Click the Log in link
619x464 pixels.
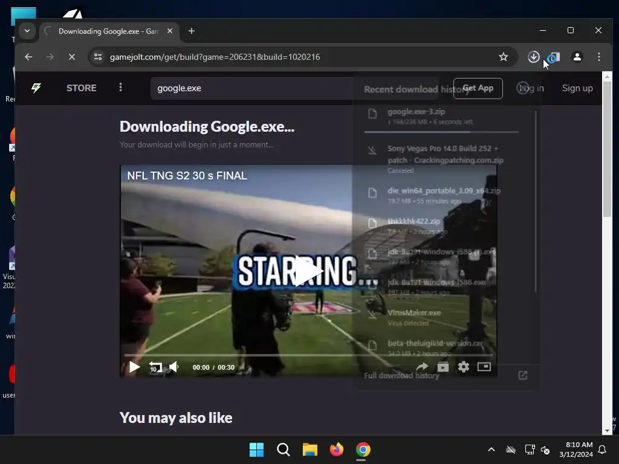[x=531, y=88]
